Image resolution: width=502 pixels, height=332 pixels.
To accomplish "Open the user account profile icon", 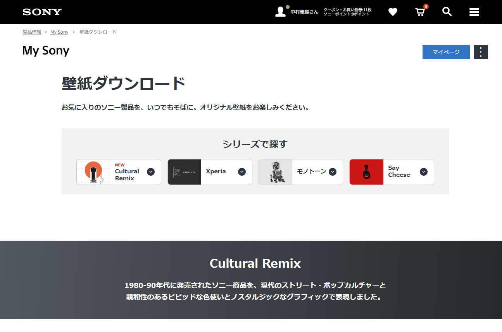I will [280, 12].
